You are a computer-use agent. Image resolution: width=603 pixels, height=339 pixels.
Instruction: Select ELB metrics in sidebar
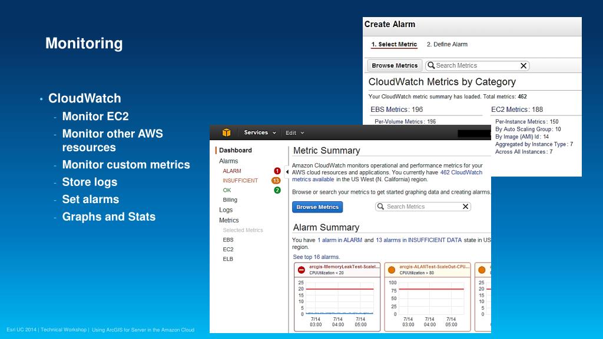(x=228, y=259)
